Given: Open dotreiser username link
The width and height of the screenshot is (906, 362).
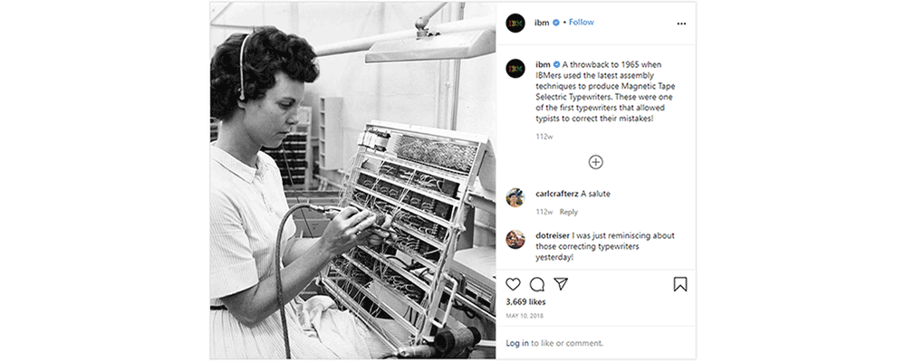Looking at the screenshot, I should [553, 235].
